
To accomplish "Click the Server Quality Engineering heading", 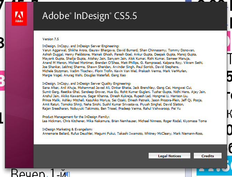I will click(x=87, y=84).
